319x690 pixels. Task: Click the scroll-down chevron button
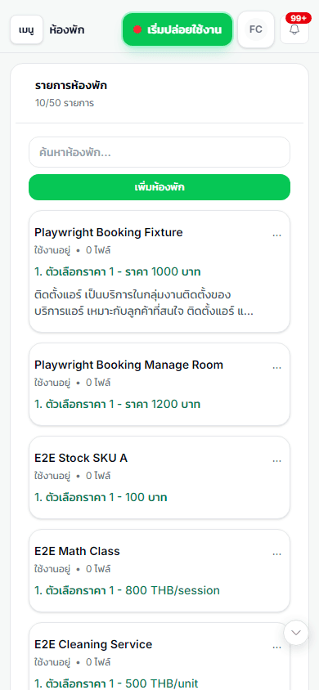(x=296, y=632)
